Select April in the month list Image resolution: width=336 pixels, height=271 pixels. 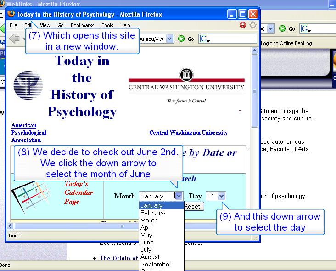click(162, 227)
